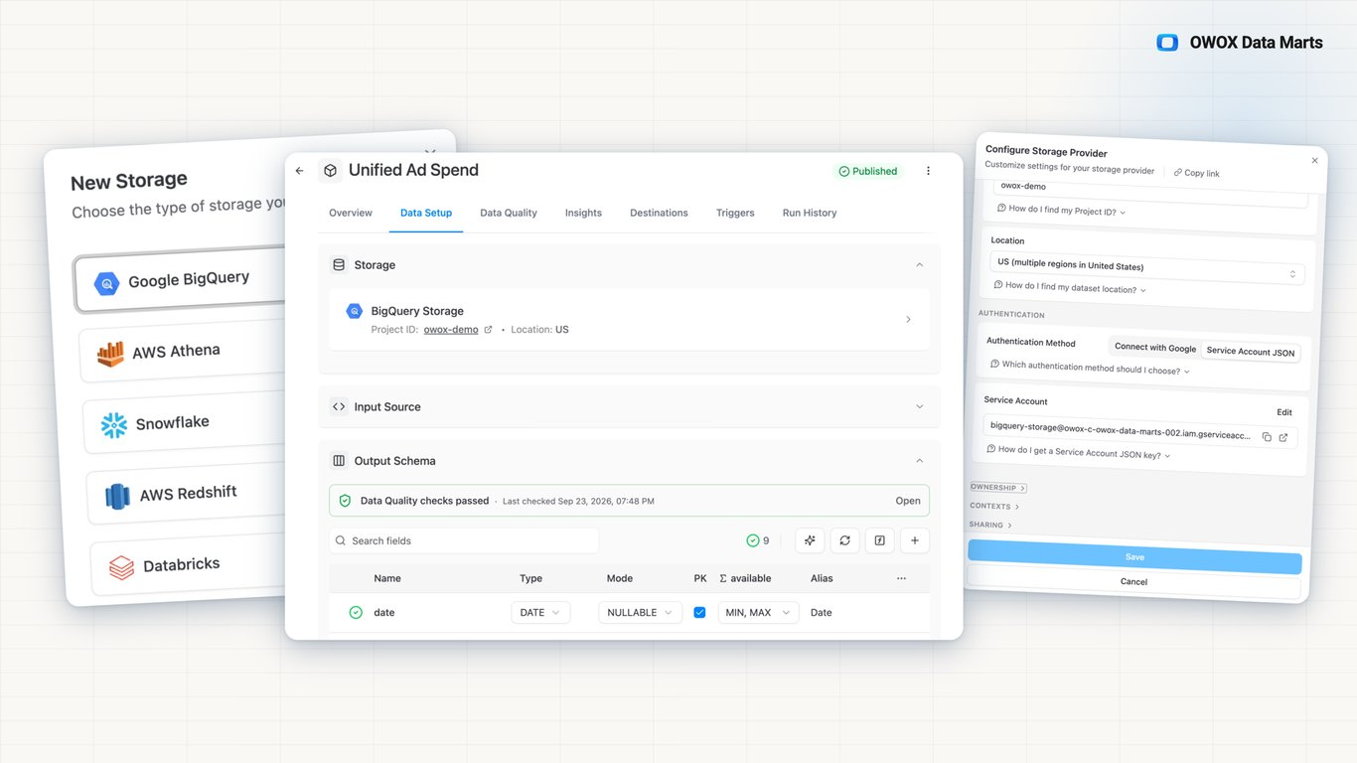Screen dimensions: 1357x763
Task: Open the Location US dropdown
Action: (1147, 267)
